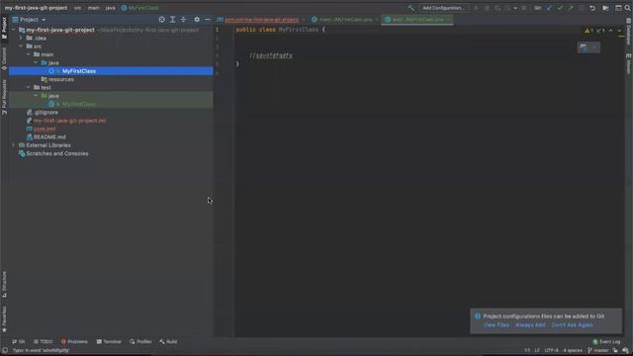Open the Terminal tool window tab
Image resolution: width=633 pixels, height=356 pixels.
point(109,341)
